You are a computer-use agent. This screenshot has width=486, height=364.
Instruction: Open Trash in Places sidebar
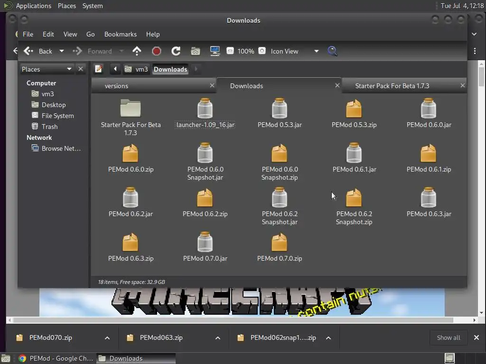coord(49,126)
